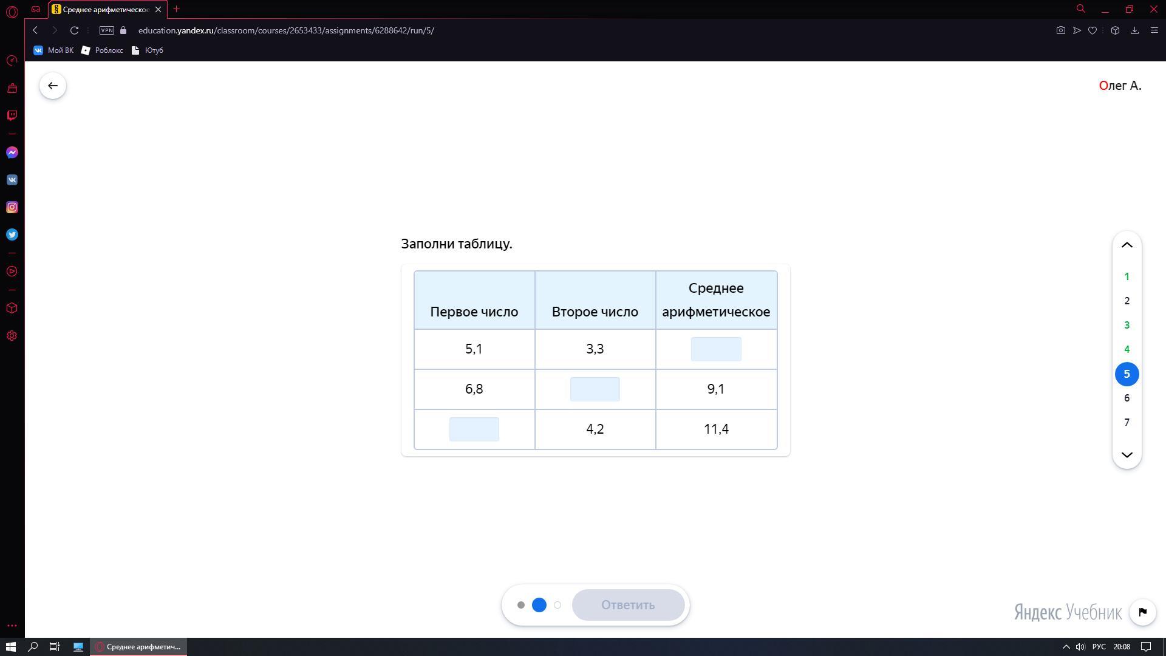
Task: Open the VK sidebar messenger icon
Action: tap(12, 180)
